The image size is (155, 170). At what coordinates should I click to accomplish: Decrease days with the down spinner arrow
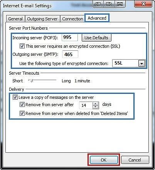pos(96,107)
